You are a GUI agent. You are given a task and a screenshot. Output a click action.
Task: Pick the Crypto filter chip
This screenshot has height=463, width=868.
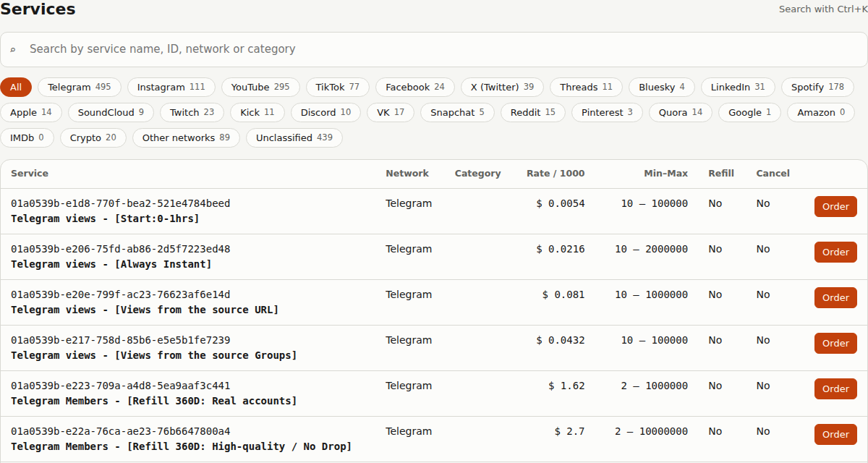click(93, 138)
